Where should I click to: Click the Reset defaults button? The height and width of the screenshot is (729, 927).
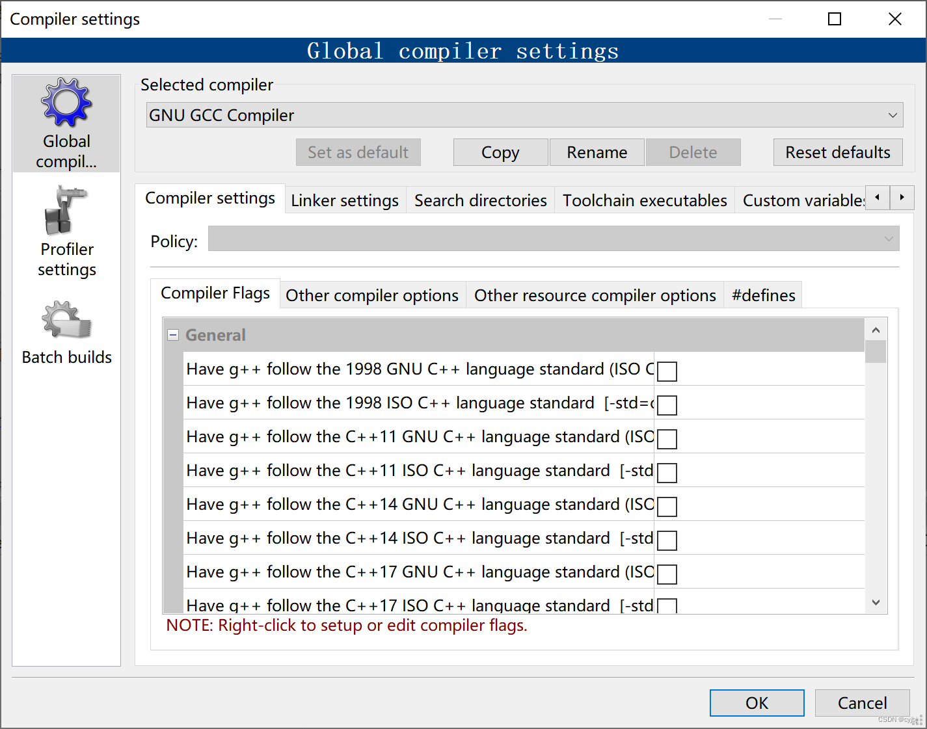point(838,152)
